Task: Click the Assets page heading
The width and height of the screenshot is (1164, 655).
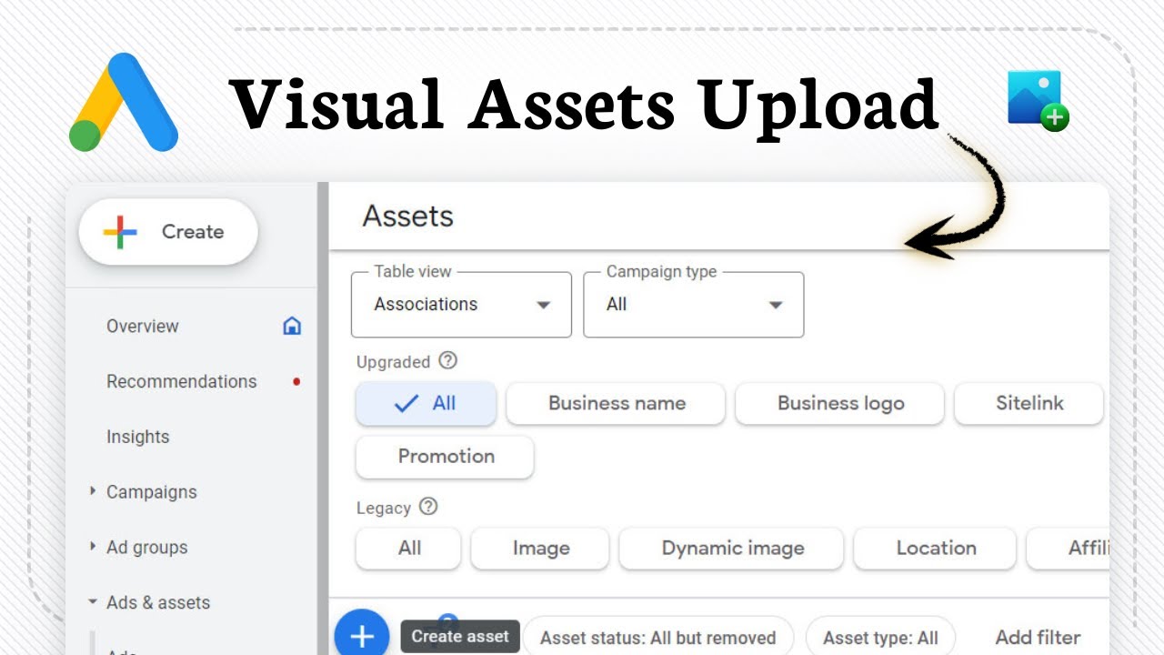Action: pos(407,216)
